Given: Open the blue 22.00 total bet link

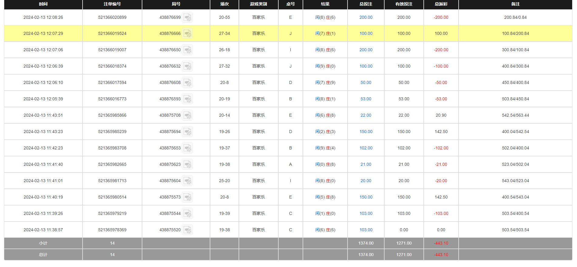Looking at the screenshot, I should 366,115.
